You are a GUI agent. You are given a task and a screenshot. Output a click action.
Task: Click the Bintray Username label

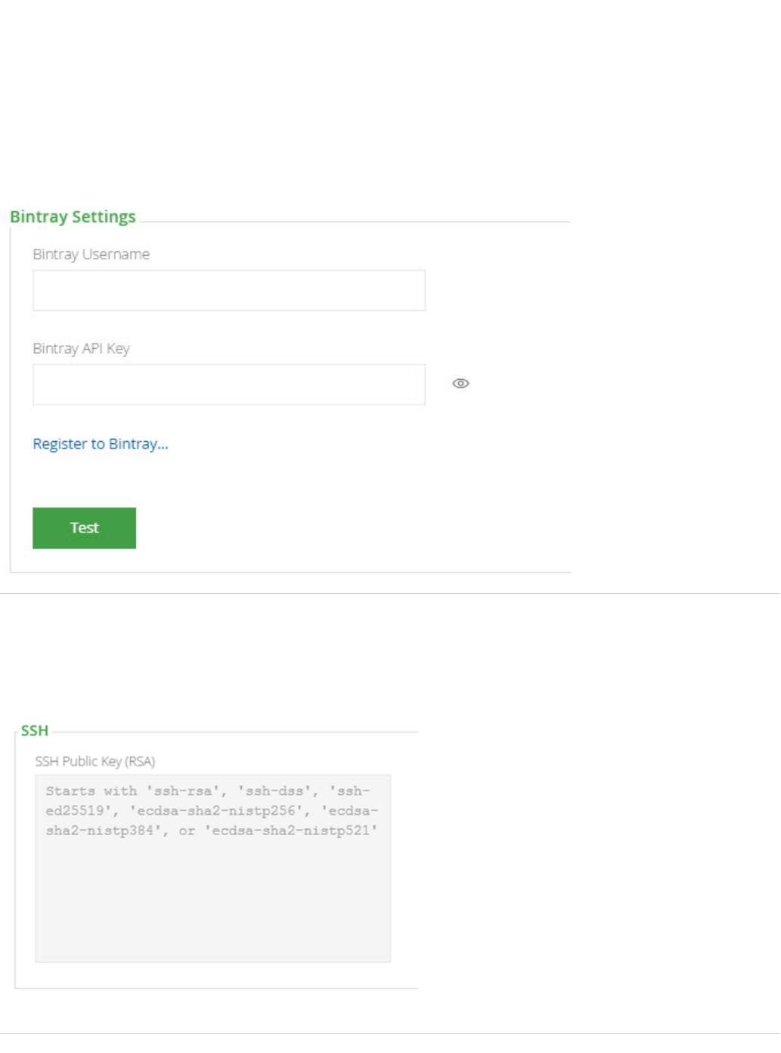[x=91, y=254]
